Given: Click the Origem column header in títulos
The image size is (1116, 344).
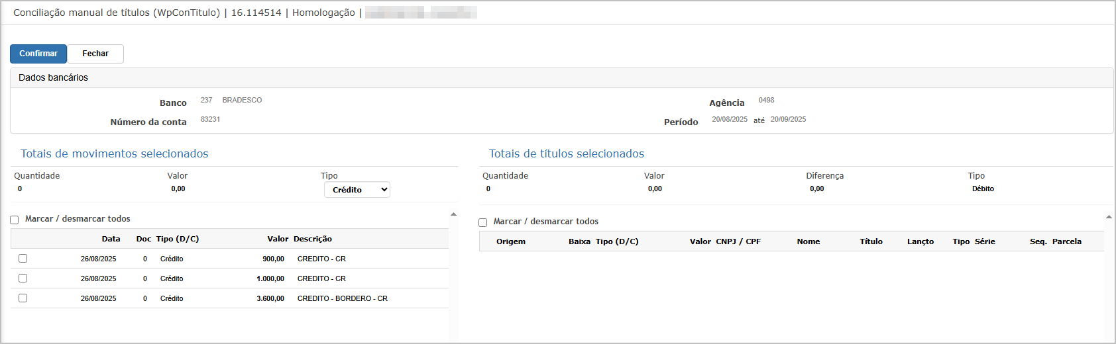Looking at the screenshot, I should 511,241.
